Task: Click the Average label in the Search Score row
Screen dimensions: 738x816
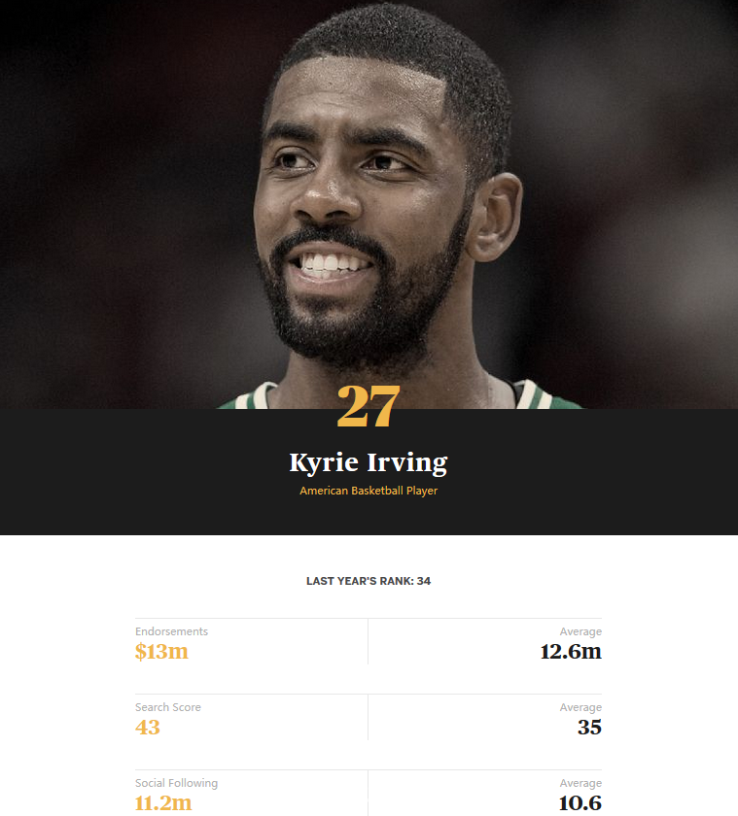Action: click(x=580, y=707)
